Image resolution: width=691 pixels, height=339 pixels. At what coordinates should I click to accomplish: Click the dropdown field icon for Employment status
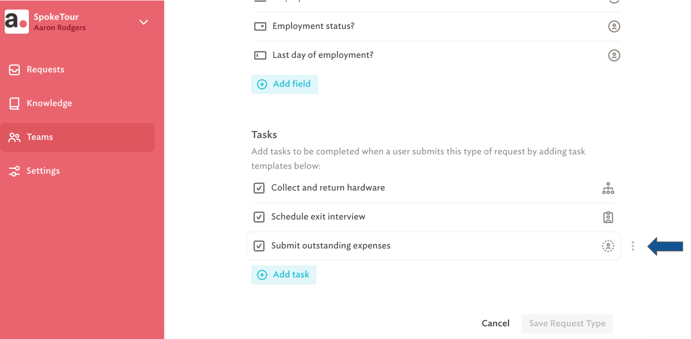[260, 27]
